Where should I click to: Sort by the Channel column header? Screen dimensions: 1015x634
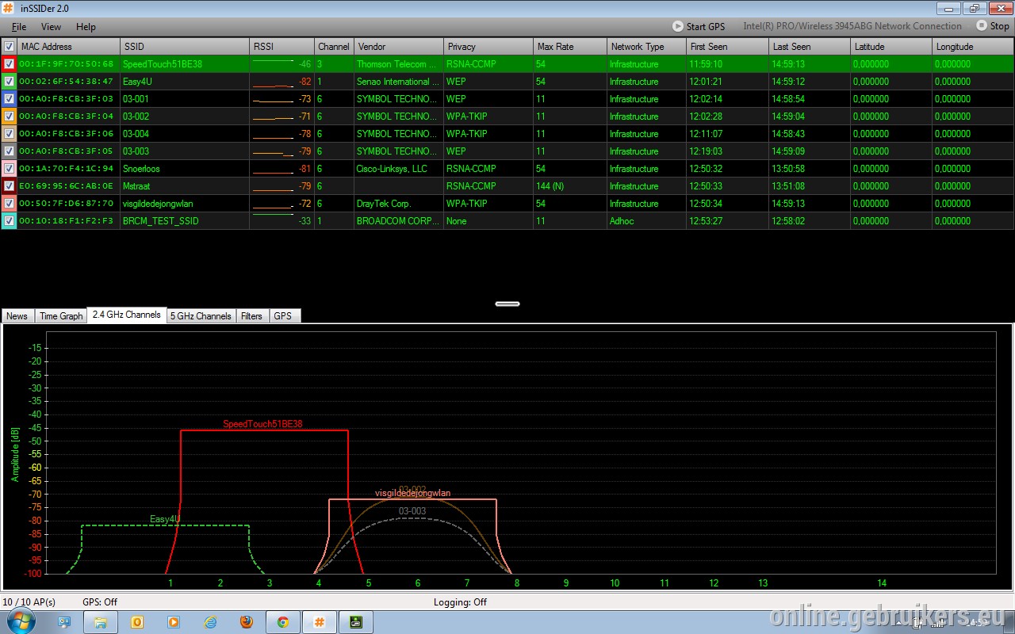[334, 47]
